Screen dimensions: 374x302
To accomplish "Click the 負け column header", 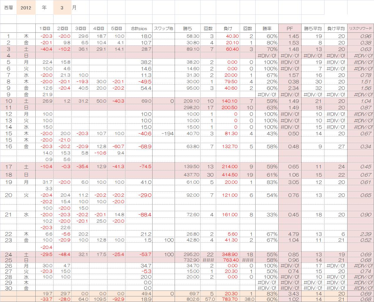I will click(228, 29).
